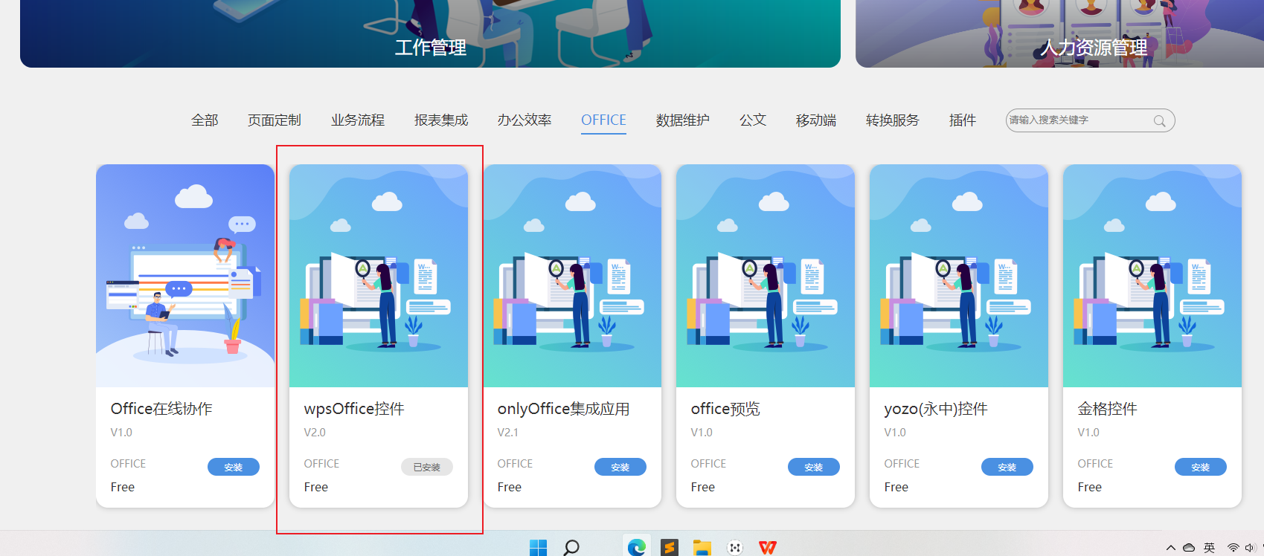
Task: Click the wpsOffice控件 title
Action: click(354, 409)
